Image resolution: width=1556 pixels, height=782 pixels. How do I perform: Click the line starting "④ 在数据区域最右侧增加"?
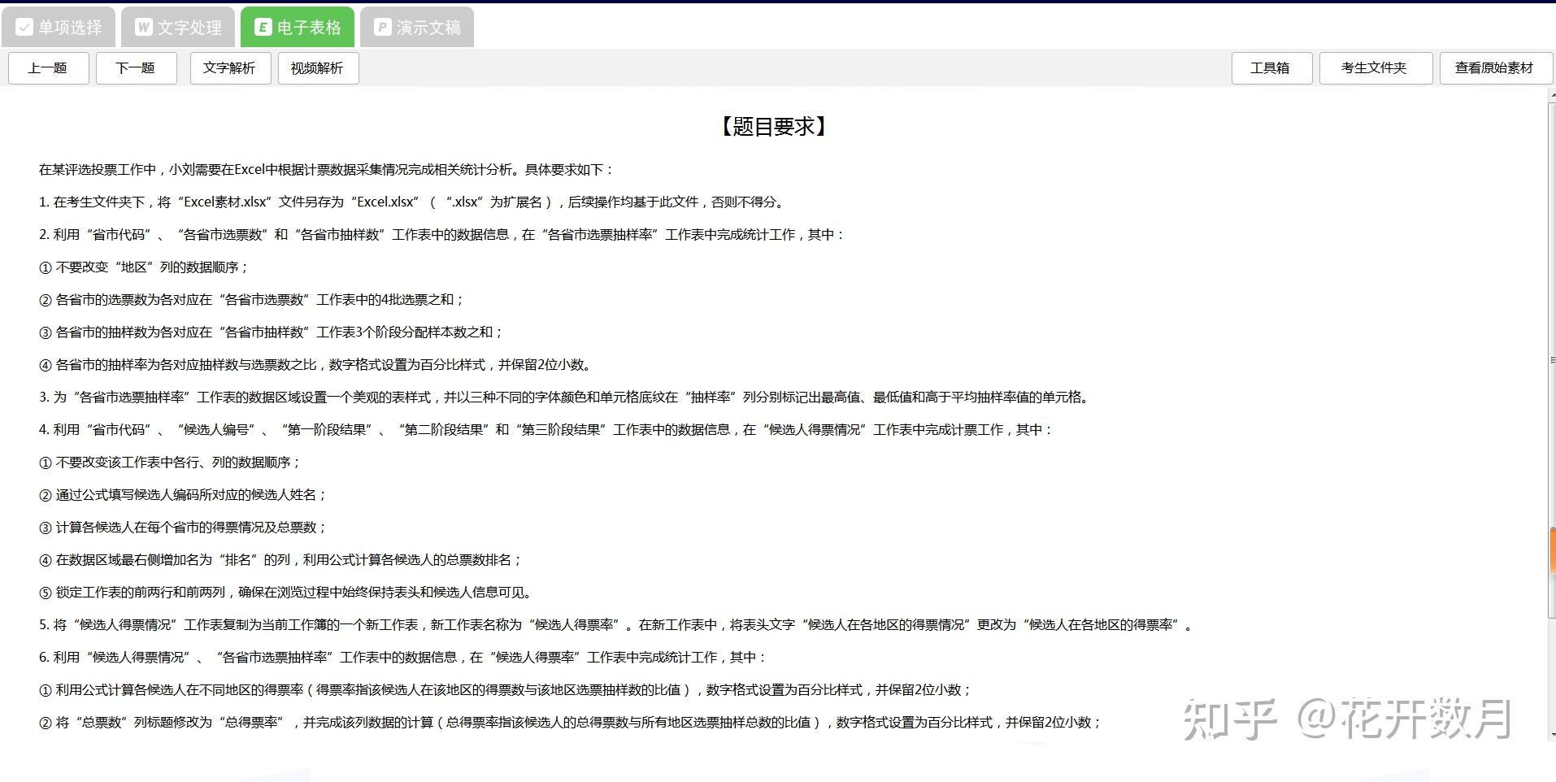coord(281,560)
